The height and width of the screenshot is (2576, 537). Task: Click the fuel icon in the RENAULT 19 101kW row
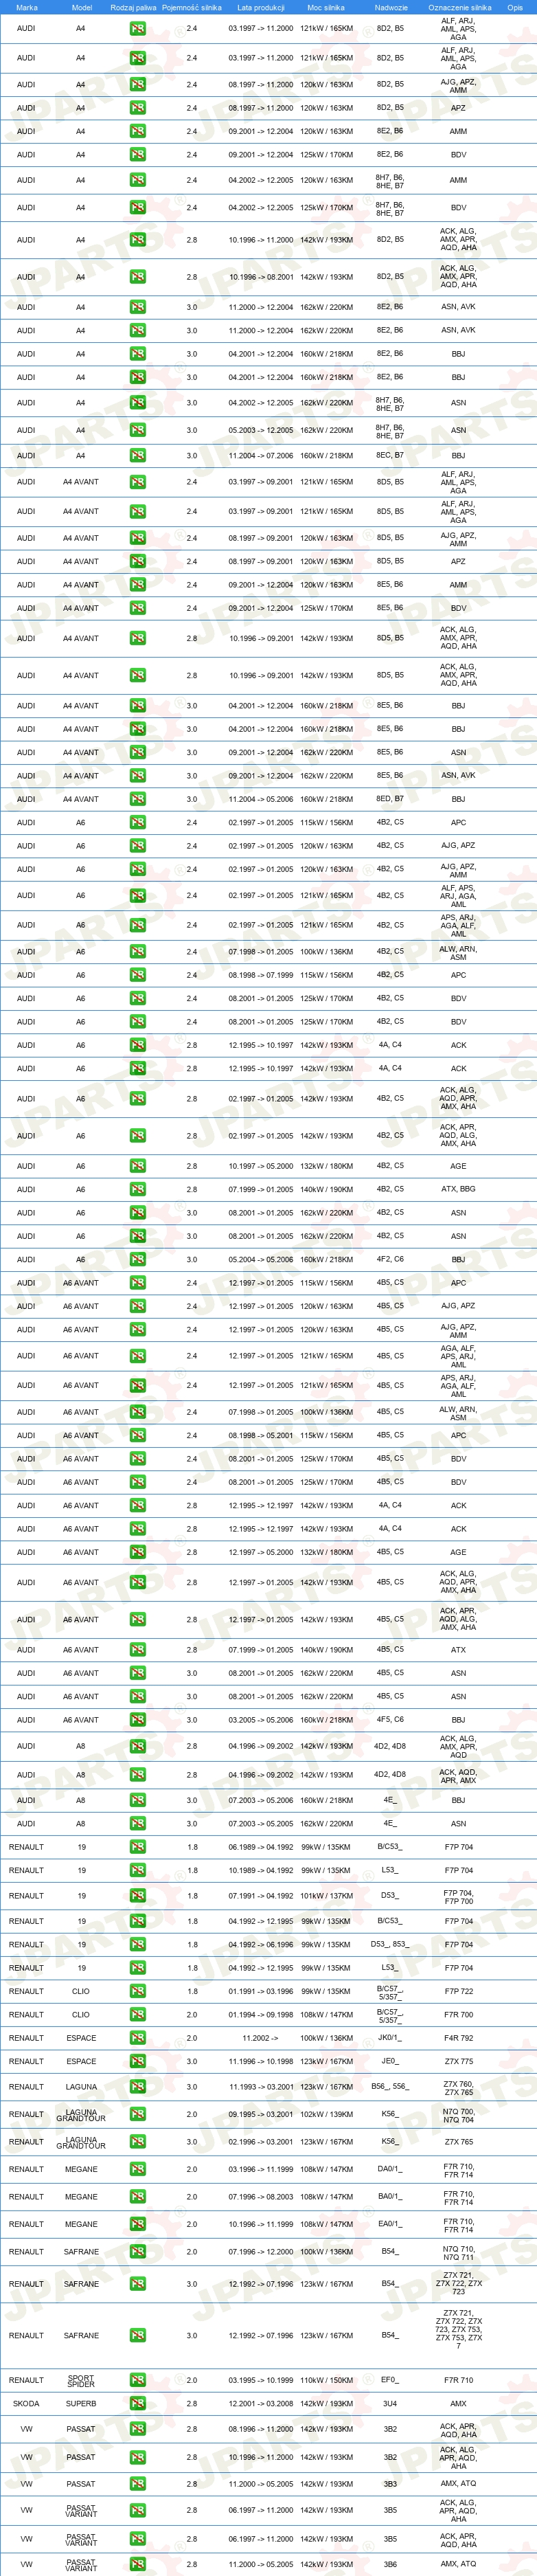pyautogui.click(x=137, y=1896)
